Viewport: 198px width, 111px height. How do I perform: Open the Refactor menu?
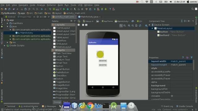(51, 5)
